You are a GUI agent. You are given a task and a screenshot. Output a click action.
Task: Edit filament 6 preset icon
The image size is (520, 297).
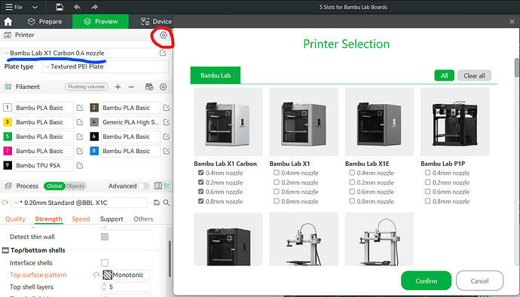(x=166, y=136)
